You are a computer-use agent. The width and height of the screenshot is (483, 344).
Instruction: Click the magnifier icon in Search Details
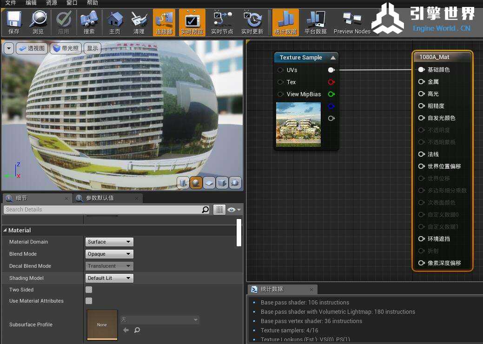coord(205,209)
